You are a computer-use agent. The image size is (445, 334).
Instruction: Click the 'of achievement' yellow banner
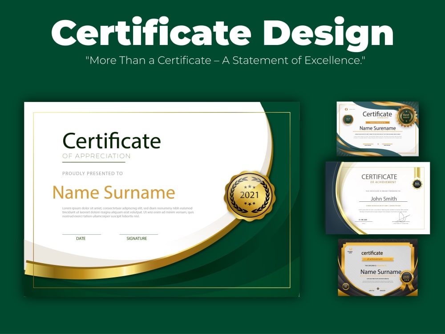378,259
